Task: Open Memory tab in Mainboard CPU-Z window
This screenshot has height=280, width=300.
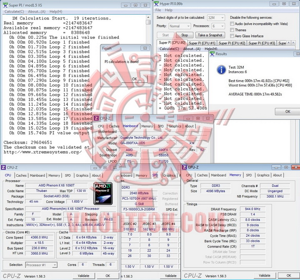Action: coord(147,126)
